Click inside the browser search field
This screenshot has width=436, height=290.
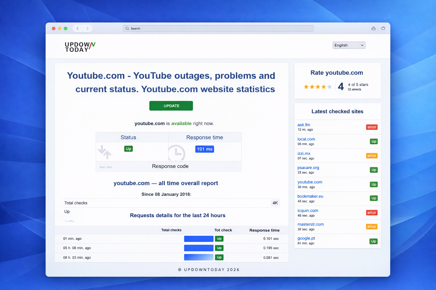click(x=218, y=28)
